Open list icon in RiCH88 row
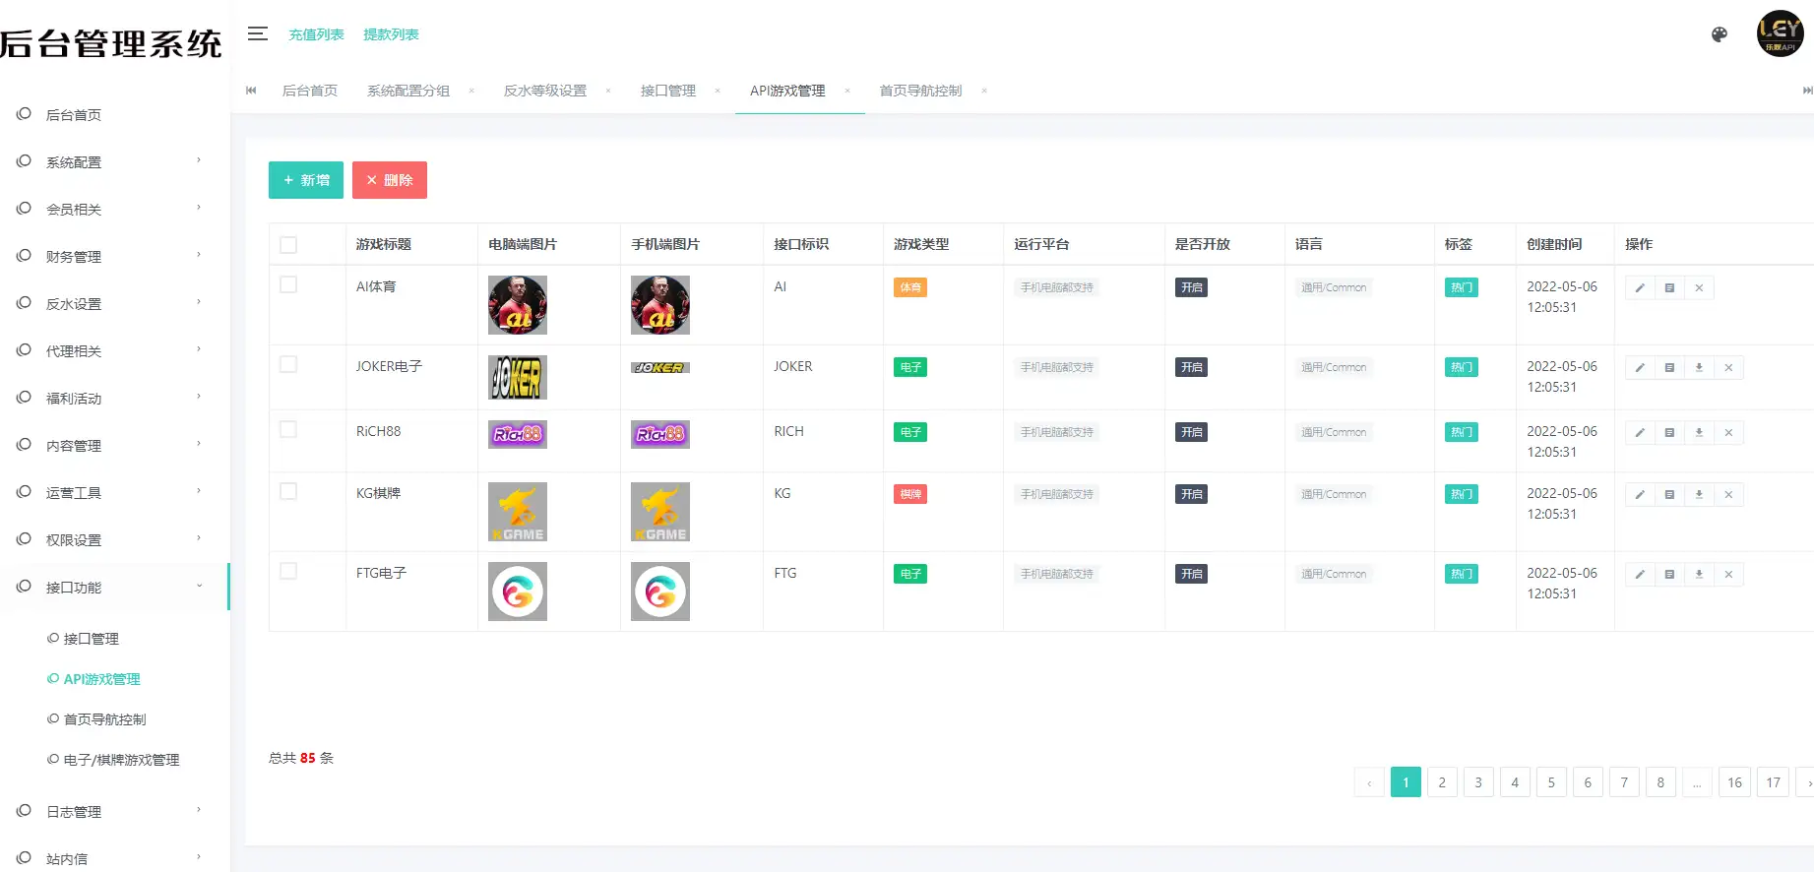 [x=1669, y=432]
